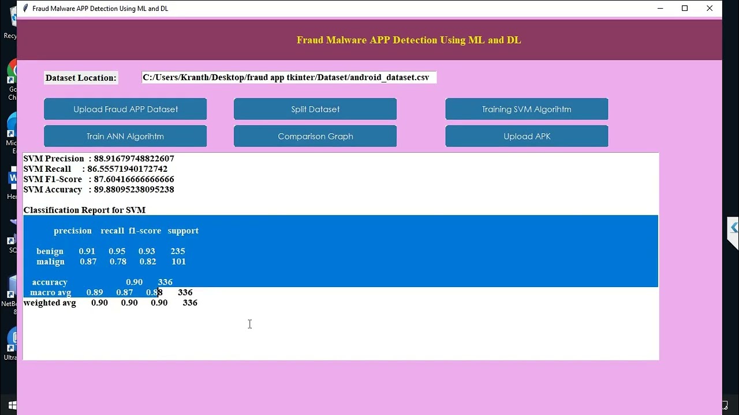The image size is (739, 415).
Task: Click the Split Dataset button
Action: (315, 109)
